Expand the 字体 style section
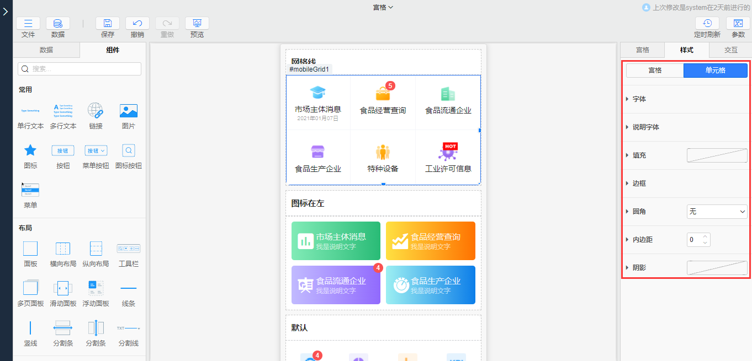 coord(639,99)
